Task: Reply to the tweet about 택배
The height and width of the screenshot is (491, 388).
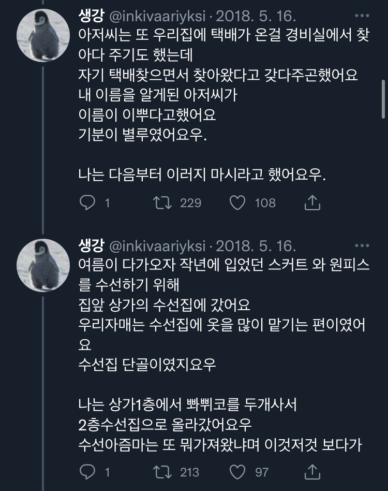Action: [x=87, y=203]
